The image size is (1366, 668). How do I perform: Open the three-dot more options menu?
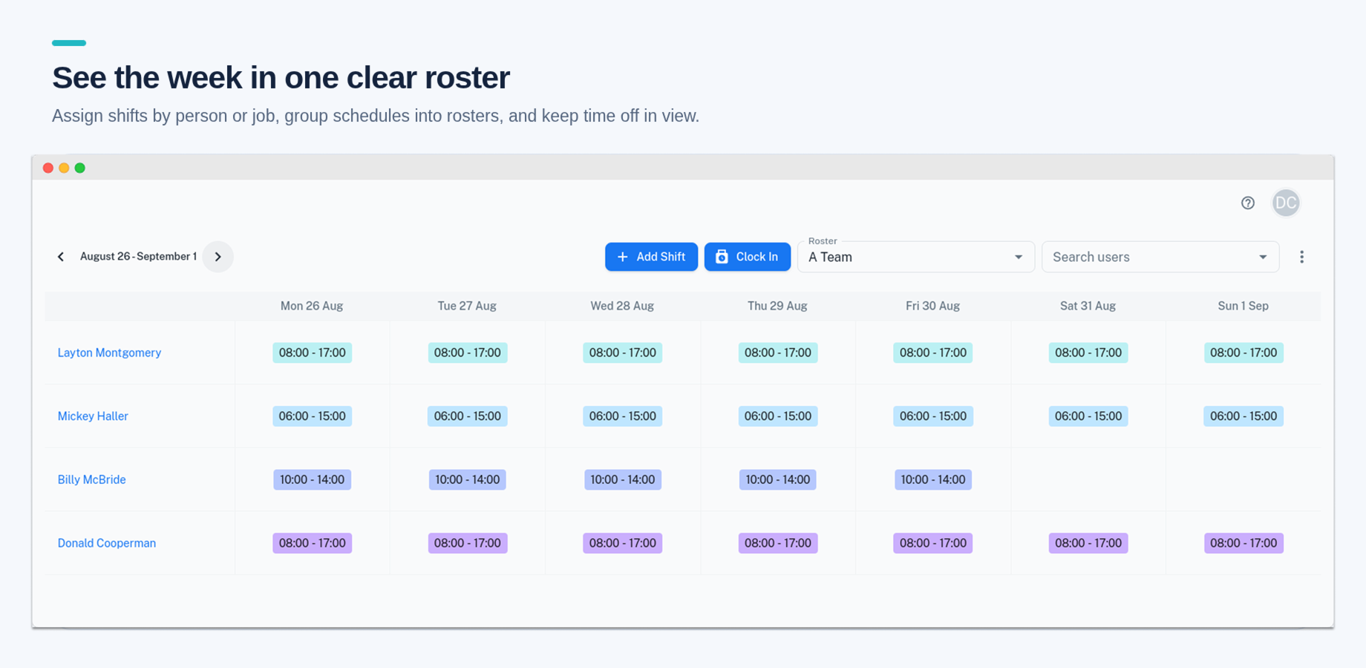tap(1301, 257)
